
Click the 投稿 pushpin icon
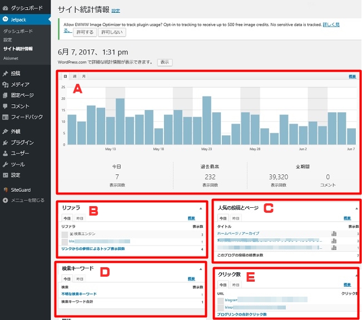tap(6, 73)
